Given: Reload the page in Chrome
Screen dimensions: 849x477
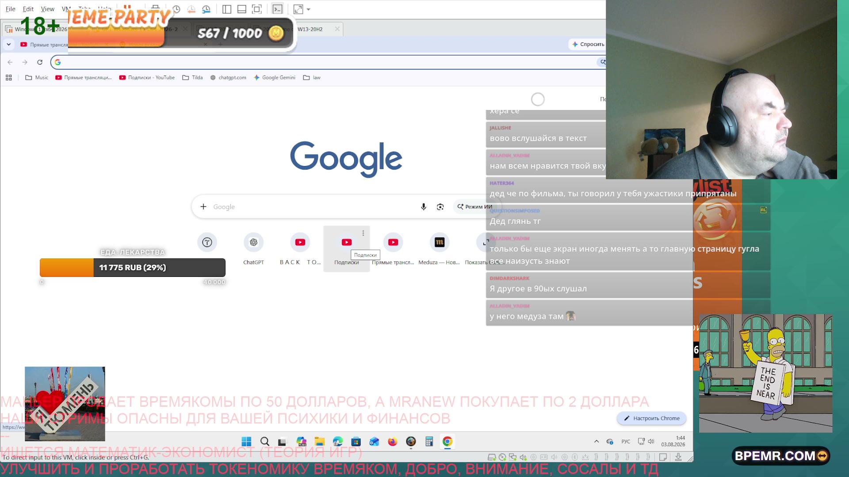Looking at the screenshot, I should pyautogui.click(x=40, y=62).
